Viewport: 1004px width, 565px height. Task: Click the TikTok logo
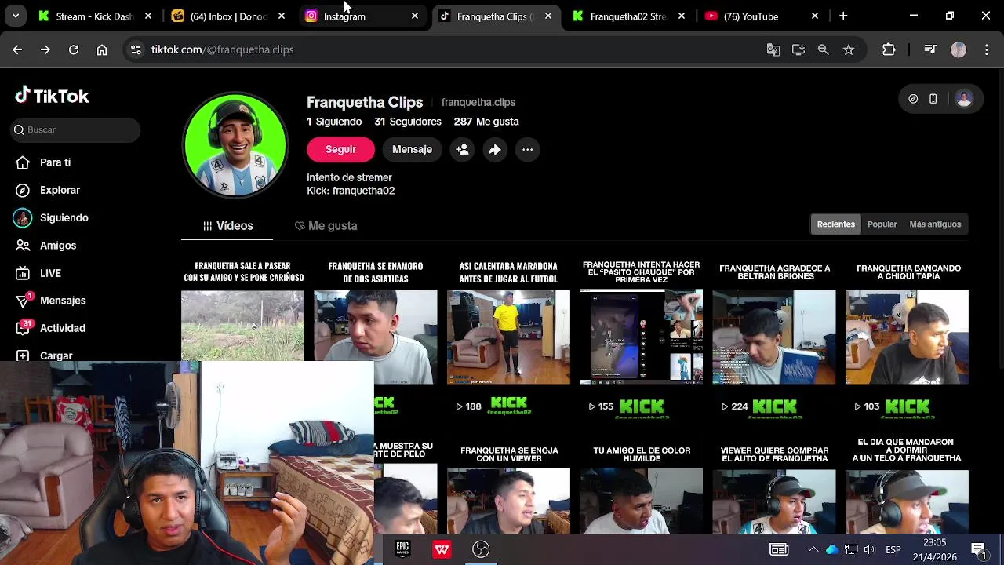coord(52,96)
